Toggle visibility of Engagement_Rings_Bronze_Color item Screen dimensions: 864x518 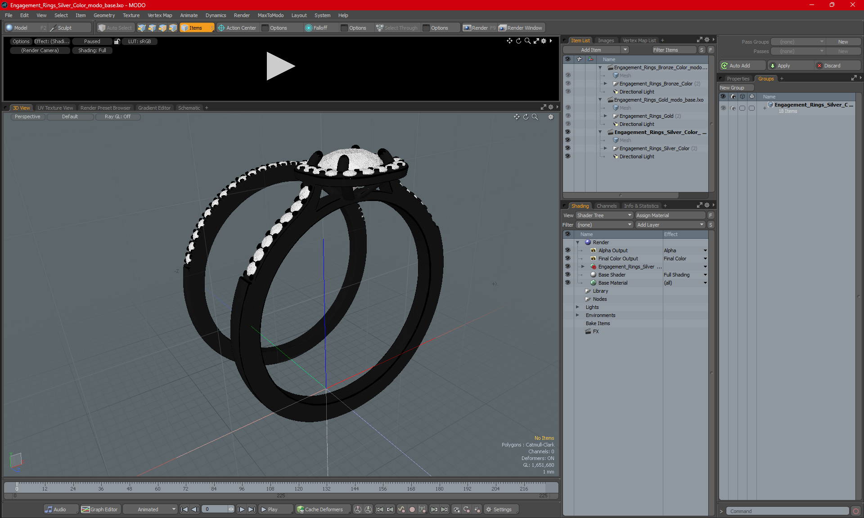(x=567, y=84)
